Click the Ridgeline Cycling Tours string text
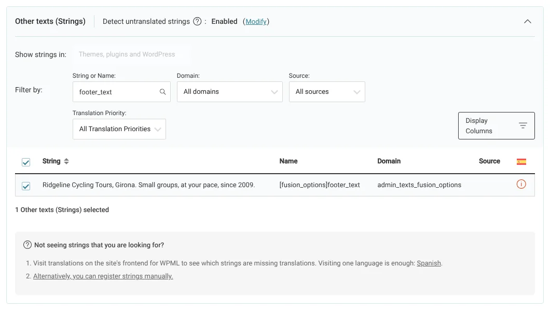The image size is (550, 310). [149, 185]
